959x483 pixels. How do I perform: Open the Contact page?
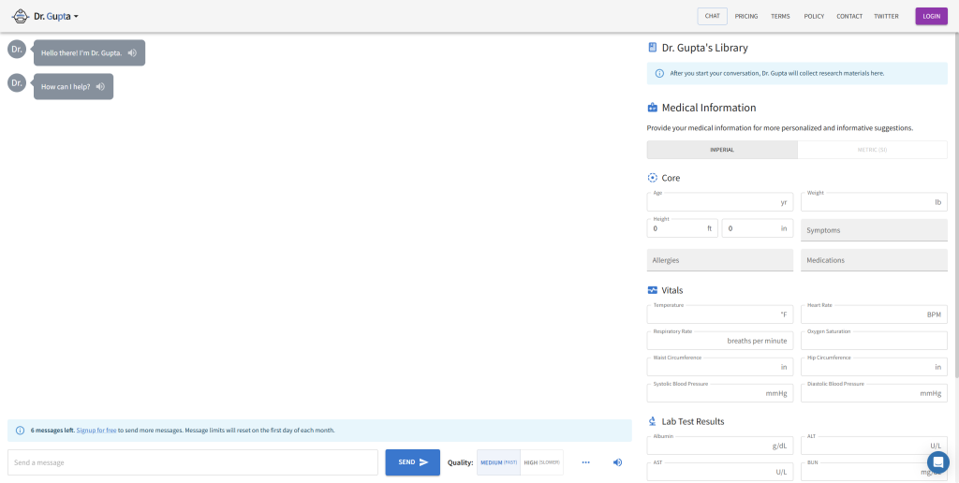point(849,17)
